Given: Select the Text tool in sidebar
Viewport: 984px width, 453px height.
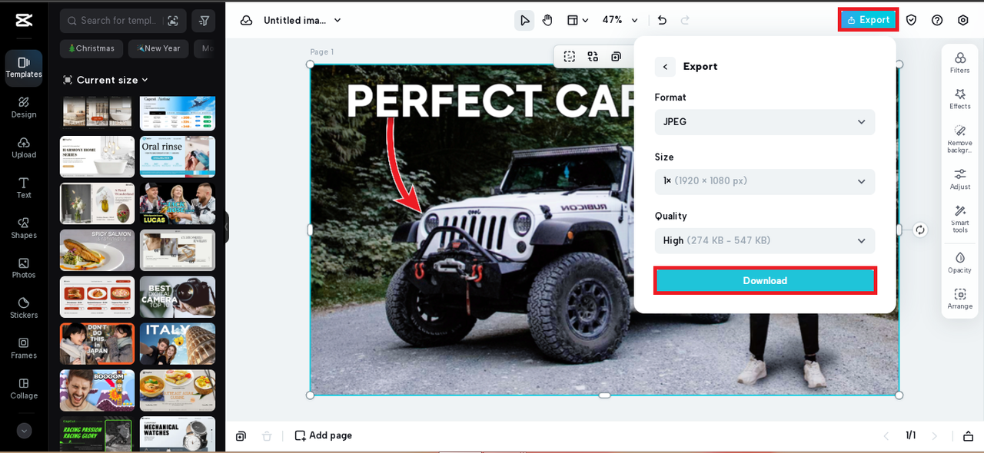Looking at the screenshot, I should point(24,188).
